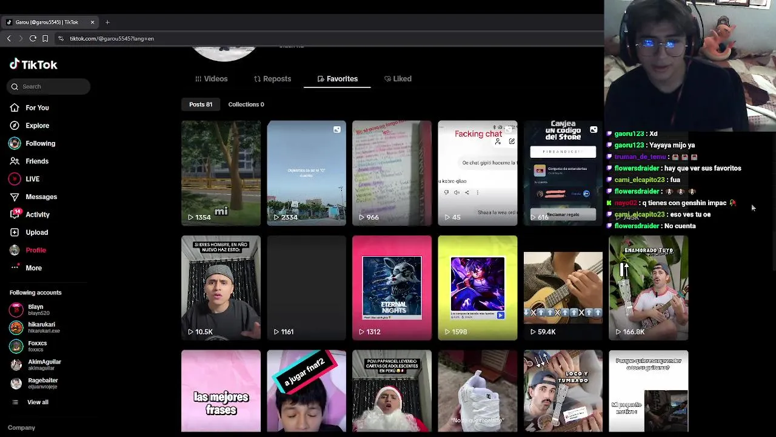Image resolution: width=776 pixels, height=437 pixels.
Task: Open the Facking chat video thumbnail
Action: point(477,173)
